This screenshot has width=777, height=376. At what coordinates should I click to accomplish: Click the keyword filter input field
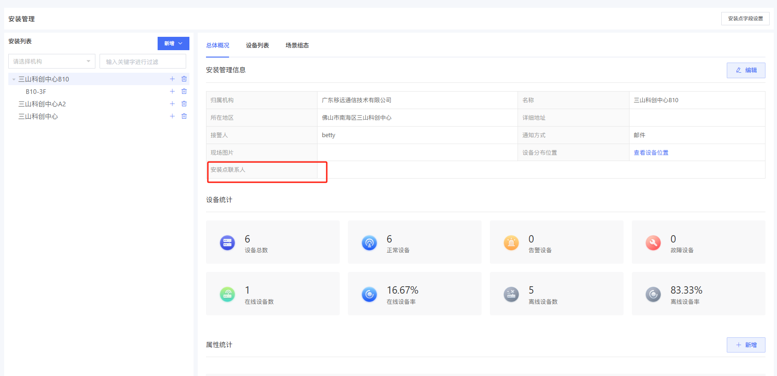143,62
